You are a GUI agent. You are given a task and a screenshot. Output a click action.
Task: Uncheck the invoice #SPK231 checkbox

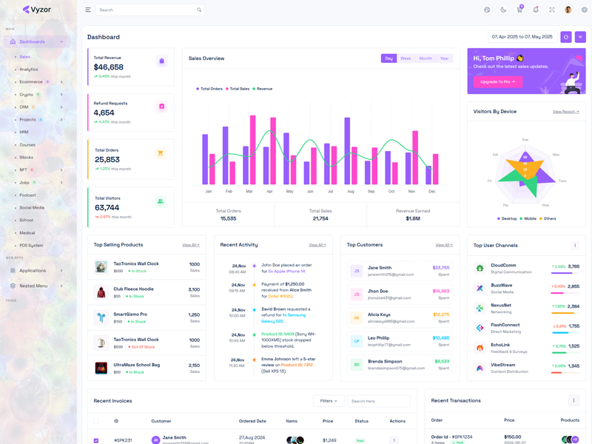coord(96,440)
